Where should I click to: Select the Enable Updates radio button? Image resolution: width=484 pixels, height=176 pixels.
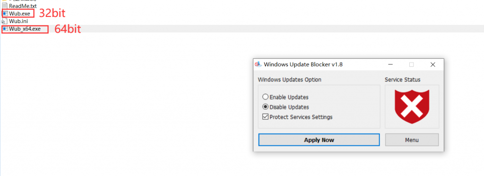[265, 97]
